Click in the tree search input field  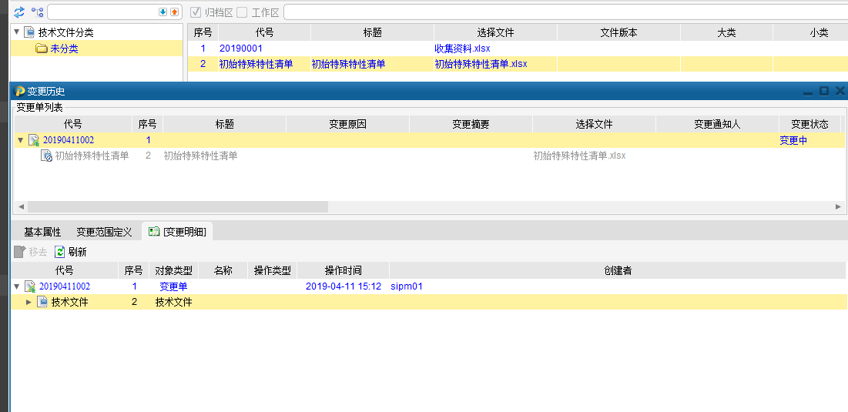[x=102, y=12]
